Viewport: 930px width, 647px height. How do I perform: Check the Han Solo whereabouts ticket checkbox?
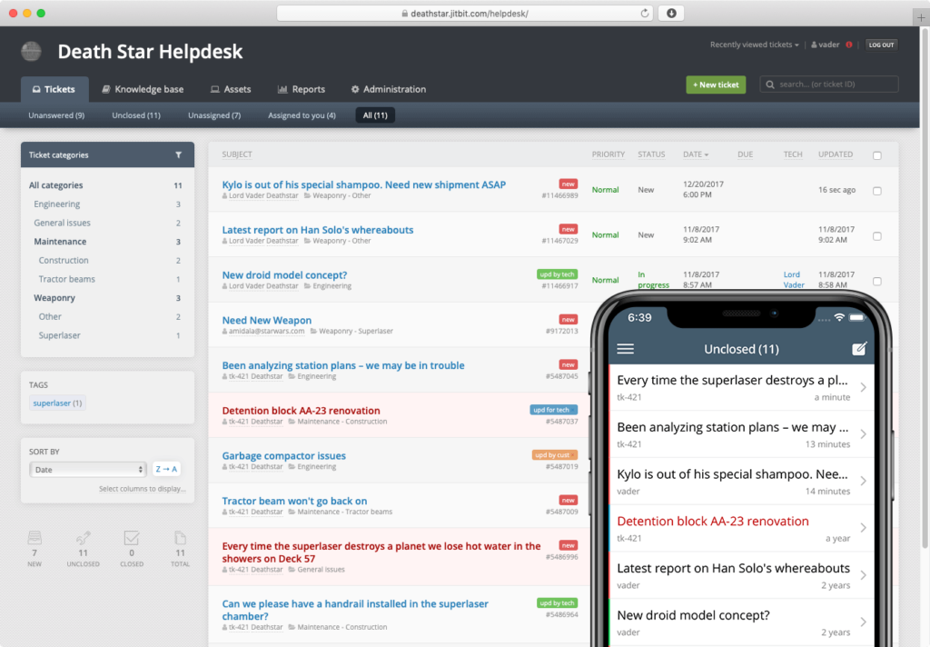point(877,234)
